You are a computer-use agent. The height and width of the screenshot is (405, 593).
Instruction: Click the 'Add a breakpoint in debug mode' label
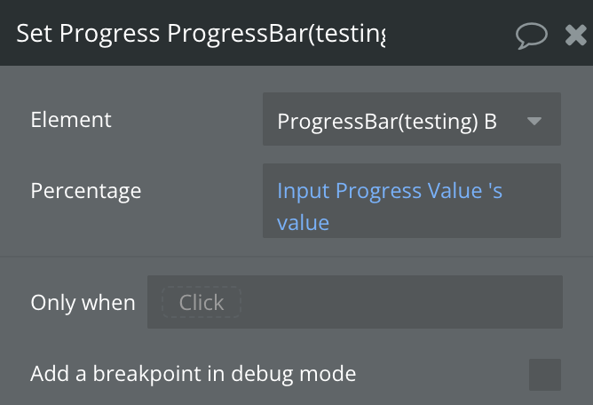click(x=193, y=374)
